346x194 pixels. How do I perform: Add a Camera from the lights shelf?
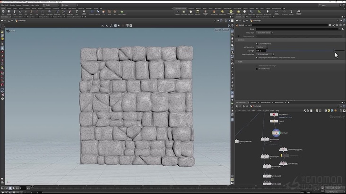click(177, 13)
